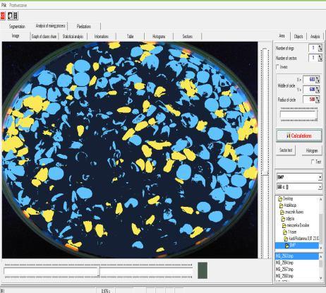The image size is (326, 293).
Task: Click the horizontal slider below the image
Action: pyautogui.click(x=98, y=271)
